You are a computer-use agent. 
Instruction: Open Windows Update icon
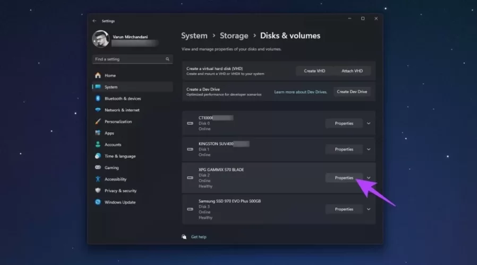pyautogui.click(x=98, y=202)
